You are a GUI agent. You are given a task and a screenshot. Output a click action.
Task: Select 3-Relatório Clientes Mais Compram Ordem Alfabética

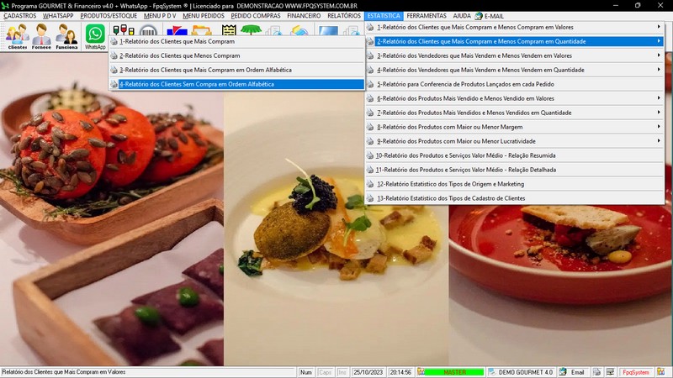pos(236,70)
